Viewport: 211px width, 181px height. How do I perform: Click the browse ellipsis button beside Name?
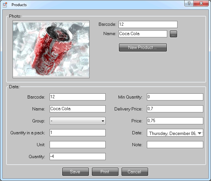click(174, 34)
